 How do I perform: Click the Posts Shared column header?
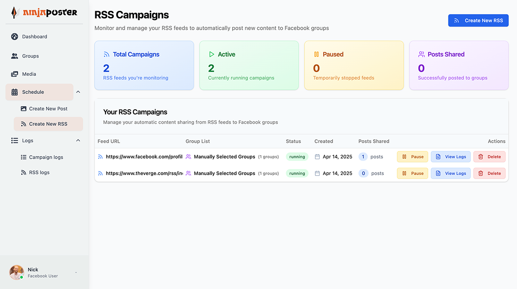point(374,141)
